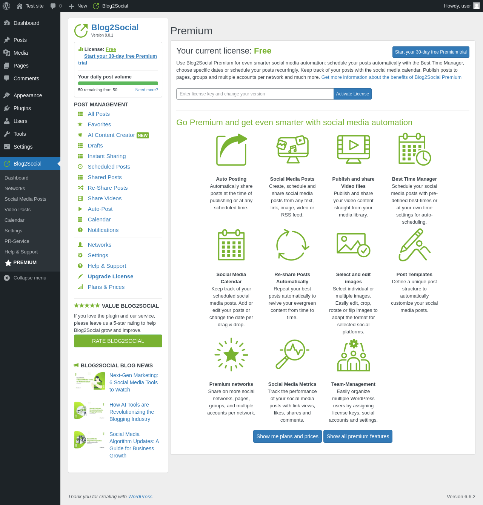483x505 pixels.
Task: Open Social Media Algorithm Updates thumbnail
Action: pyautogui.click(x=90, y=440)
